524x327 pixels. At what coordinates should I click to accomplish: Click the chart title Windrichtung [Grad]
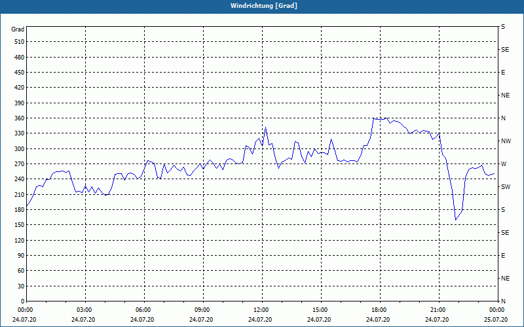pos(264,6)
